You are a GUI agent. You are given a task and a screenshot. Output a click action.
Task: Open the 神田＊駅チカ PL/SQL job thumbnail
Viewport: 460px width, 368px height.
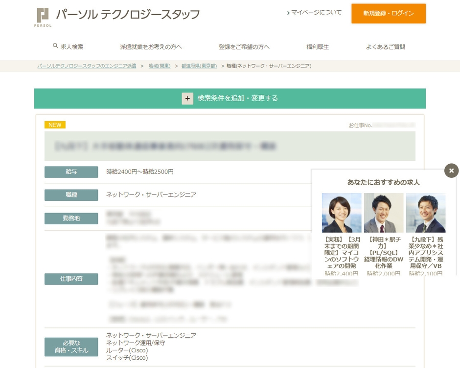(383, 213)
